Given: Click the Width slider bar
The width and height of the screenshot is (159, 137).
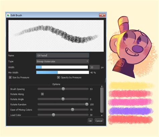Looking at the screenshot, I should [62, 67].
